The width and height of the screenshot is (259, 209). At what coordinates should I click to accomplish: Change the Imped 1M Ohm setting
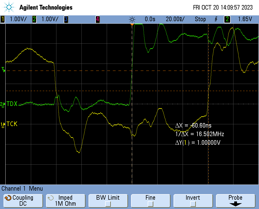(65, 201)
